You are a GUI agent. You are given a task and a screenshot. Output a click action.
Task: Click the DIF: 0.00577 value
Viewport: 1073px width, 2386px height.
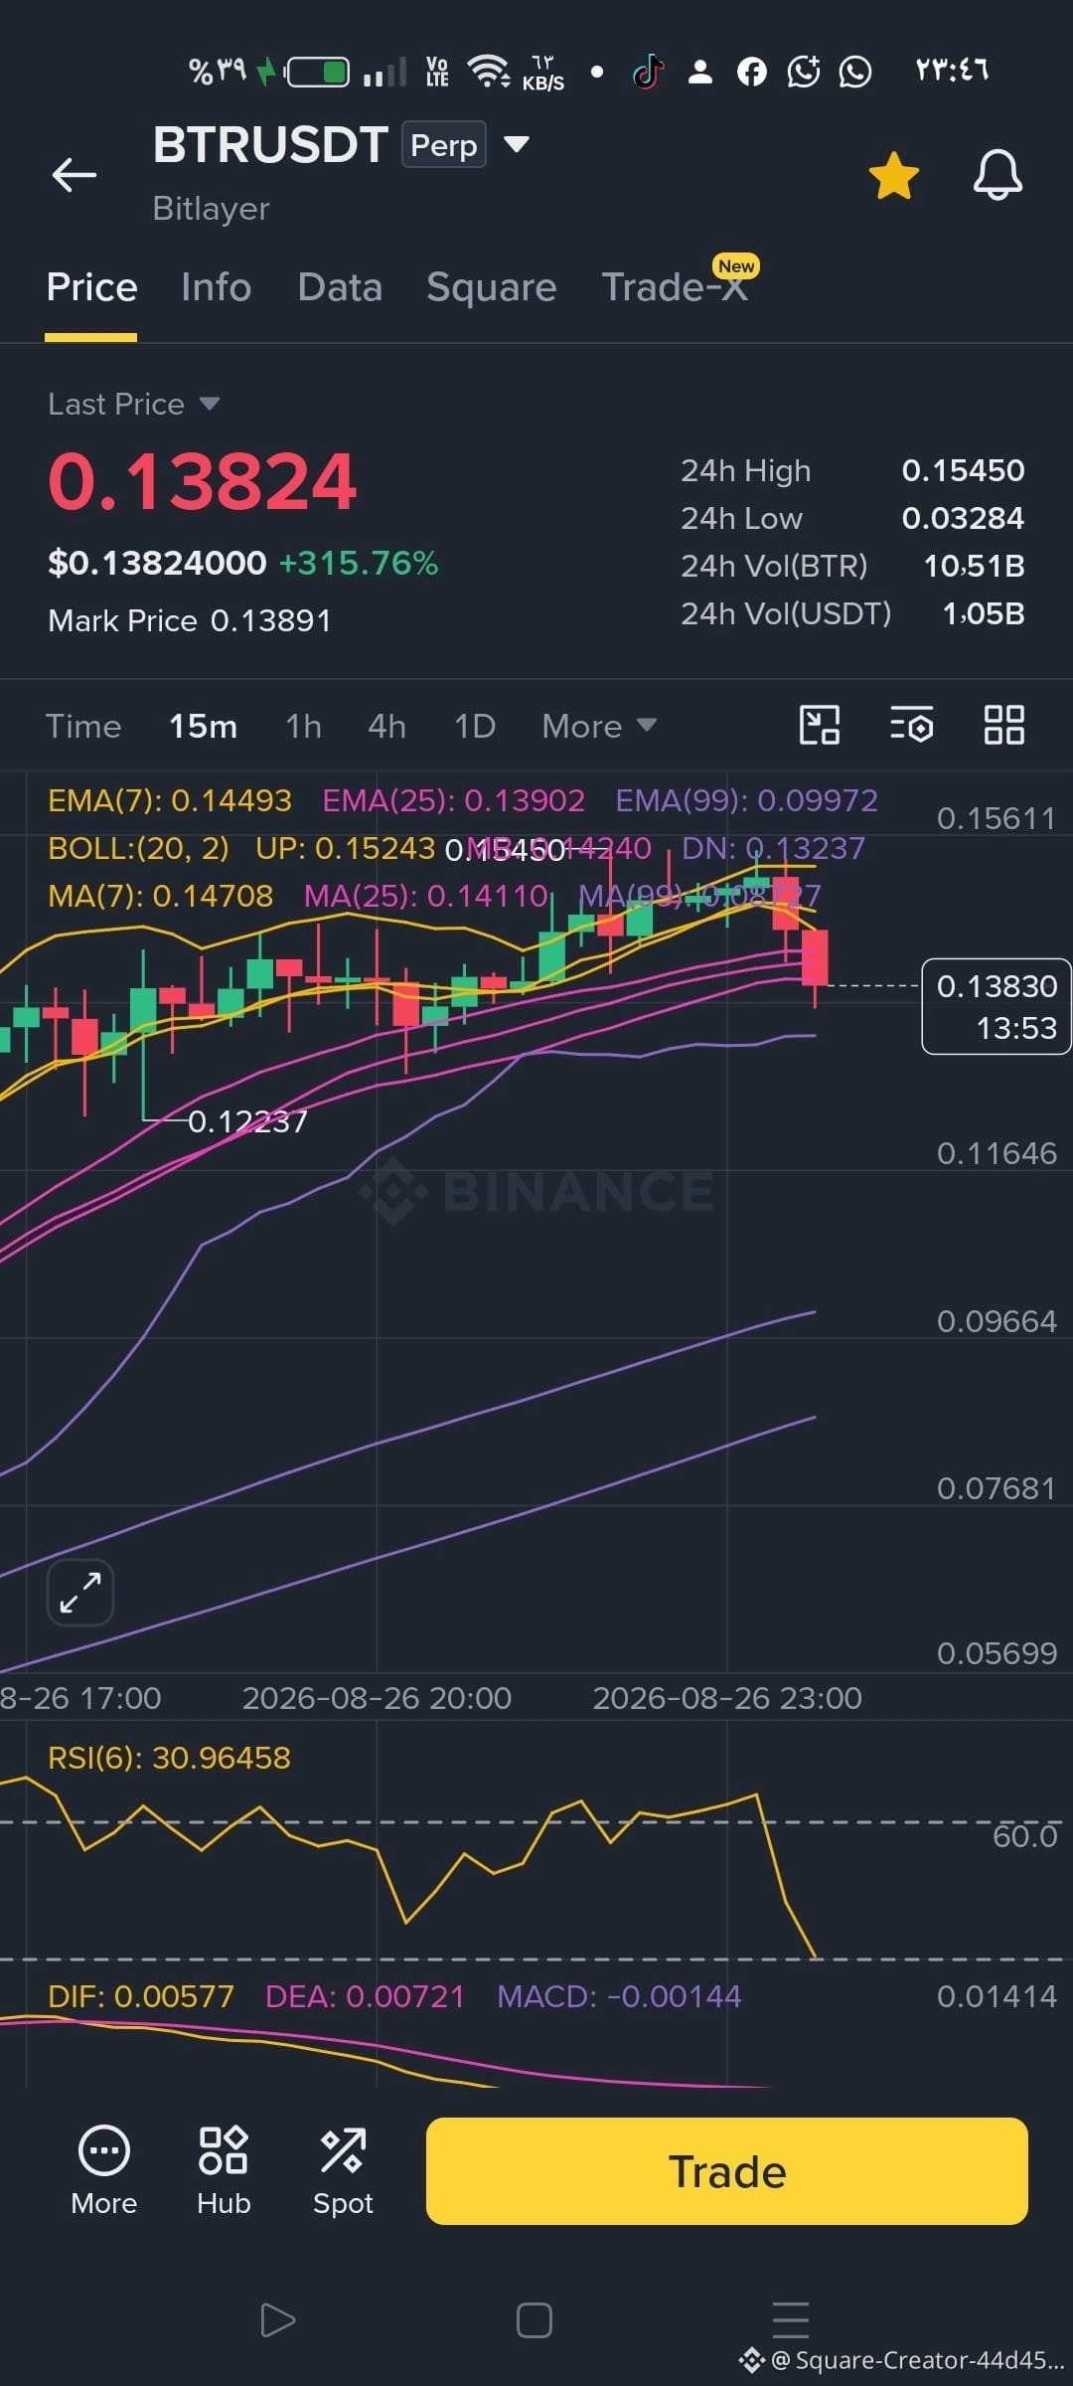(x=141, y=1996)
